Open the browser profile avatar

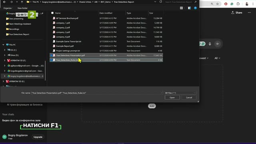tap(247, 4)
